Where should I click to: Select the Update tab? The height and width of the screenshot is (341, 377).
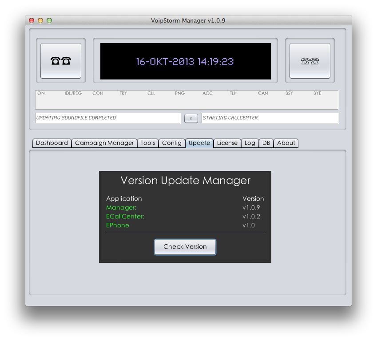click(x=199, y=143)
